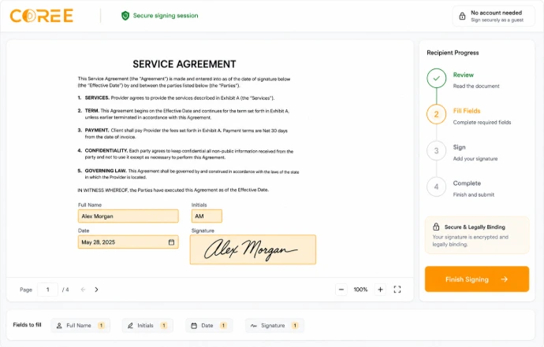The height and width of the screenshot is (347, 544).
Task: Jump to the Full Name field chip
Action: click(80, 326)
